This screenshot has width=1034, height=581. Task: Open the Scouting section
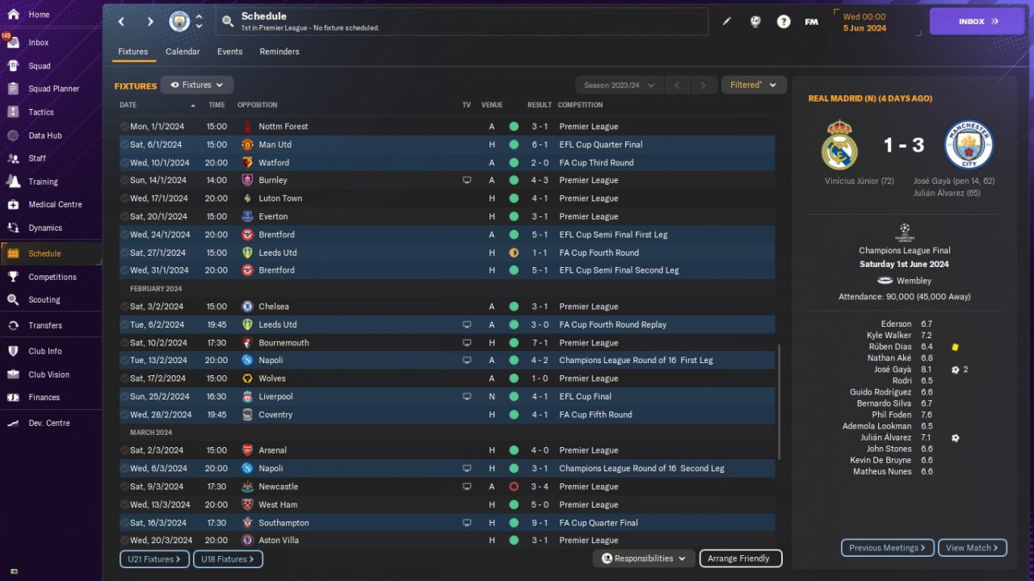(44, 299)
